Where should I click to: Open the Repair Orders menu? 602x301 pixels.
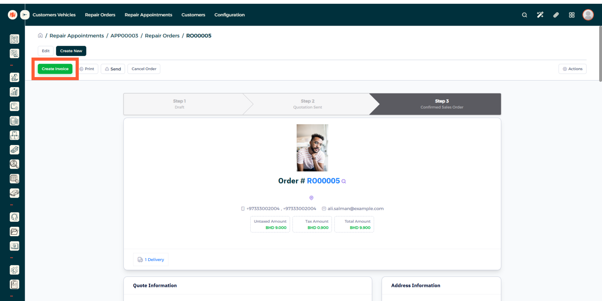100,15
